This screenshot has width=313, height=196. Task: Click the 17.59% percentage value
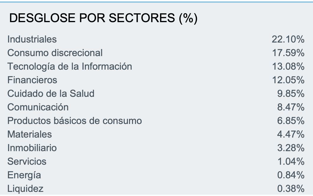[288, 53]
